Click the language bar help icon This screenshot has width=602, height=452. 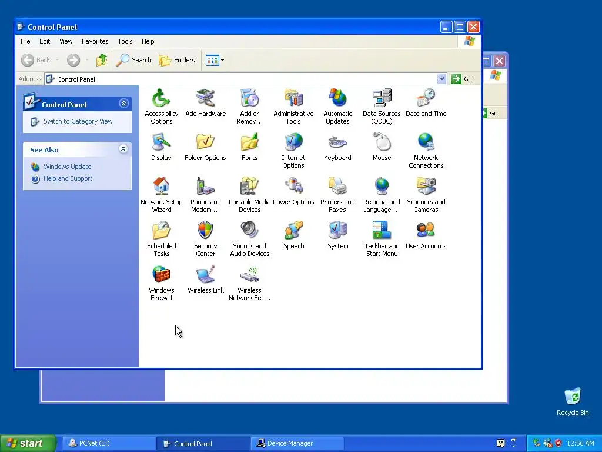pos(500,443)
